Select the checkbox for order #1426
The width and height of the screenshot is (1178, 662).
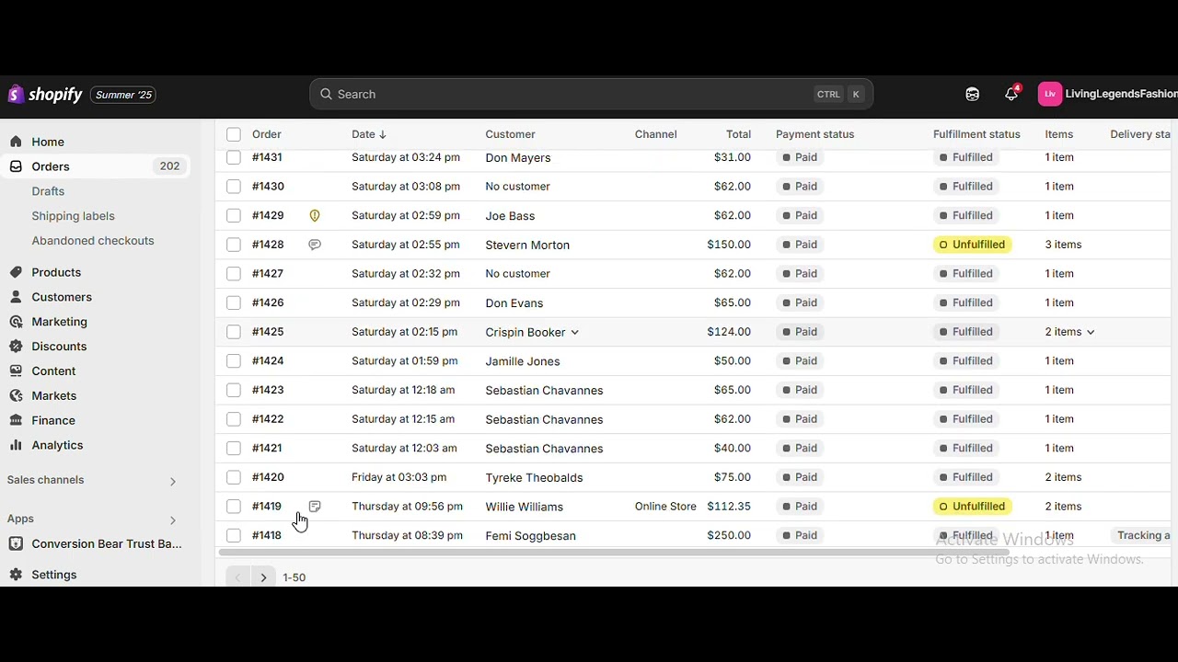(x=234, y=302)
